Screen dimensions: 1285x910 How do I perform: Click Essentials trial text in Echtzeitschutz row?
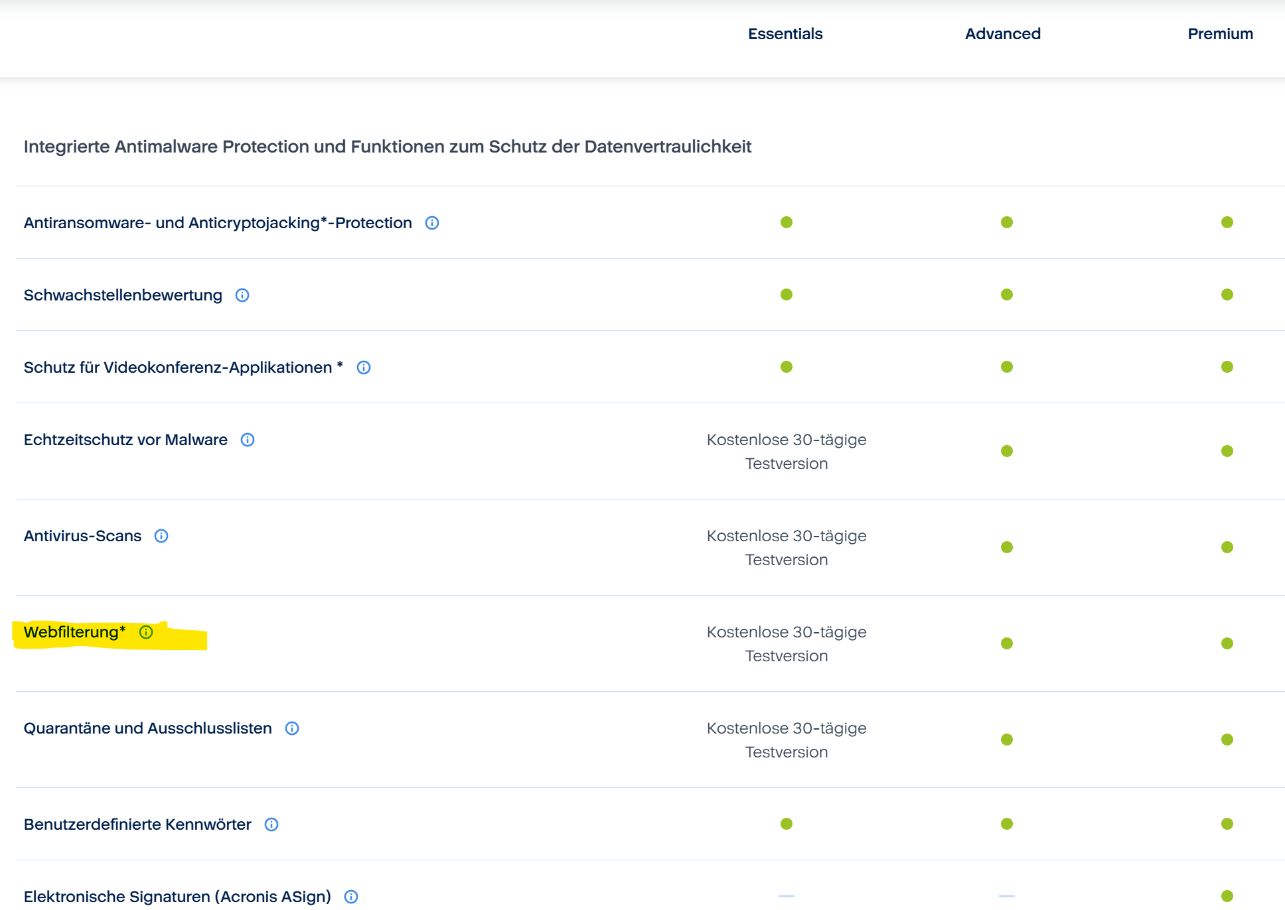pos(787,452)
